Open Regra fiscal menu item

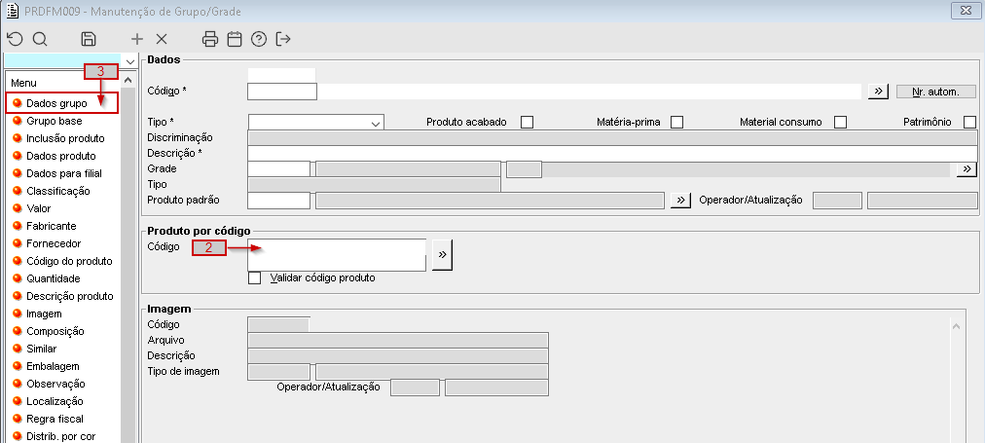coord(55,419)
